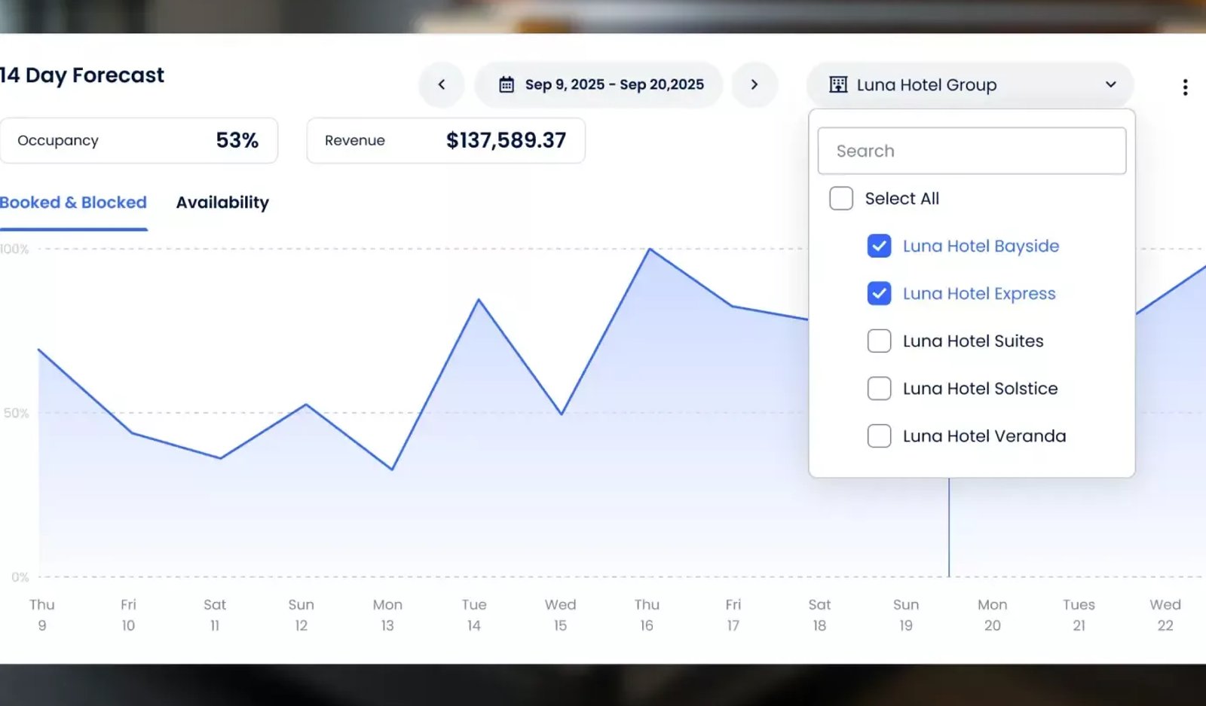Click the 50% gridline label
This screenshot has width=1206, height=706.
(16, 413)
